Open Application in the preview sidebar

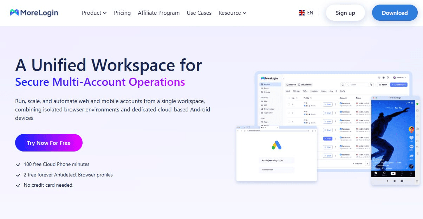pyautogui.click(x=267, y=113)
